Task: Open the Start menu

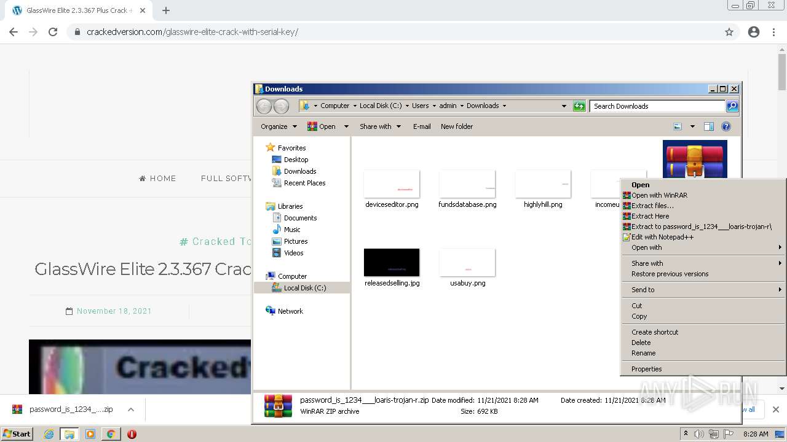Action: (x=17, y=434)
